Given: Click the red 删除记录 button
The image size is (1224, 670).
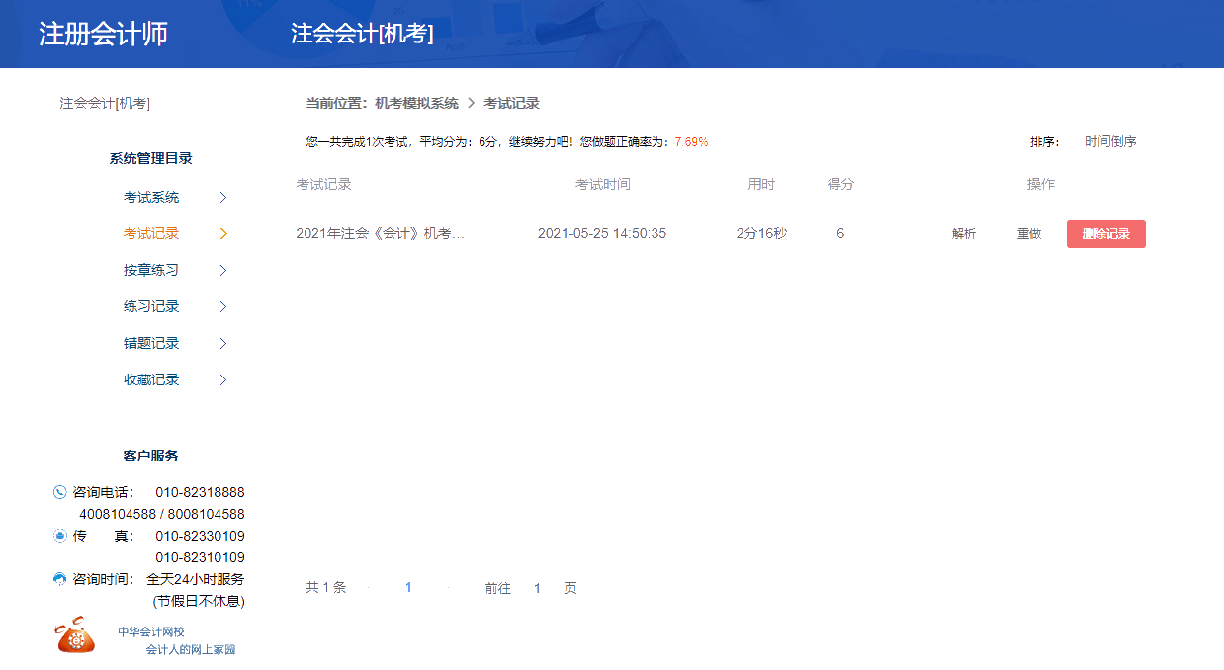Looking at the screenshot, I should click(1104, 233).
